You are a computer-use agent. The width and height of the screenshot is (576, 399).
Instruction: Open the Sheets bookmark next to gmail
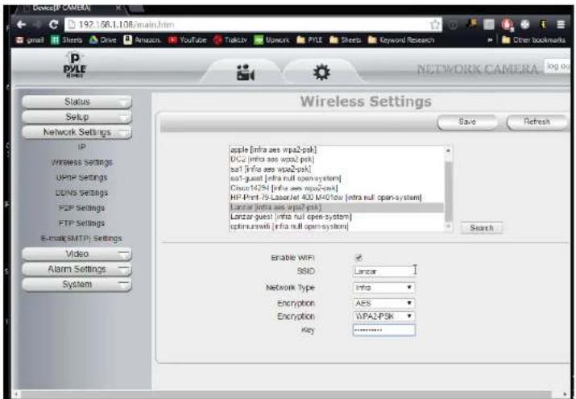click(x=67, y=40)
